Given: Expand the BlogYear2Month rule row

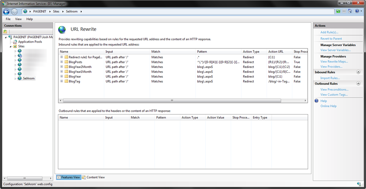Looking at the screenshot, I should 61,67.
